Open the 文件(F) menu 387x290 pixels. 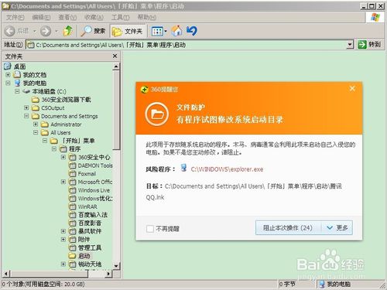(15, 17)
